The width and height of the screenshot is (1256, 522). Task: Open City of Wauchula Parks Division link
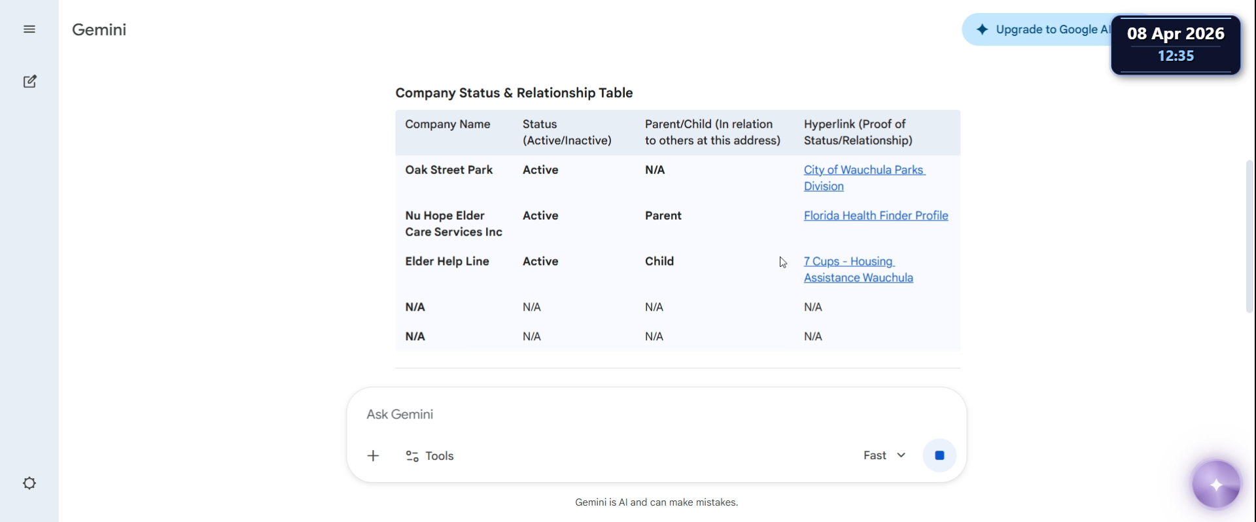click(x=863, y=171)
